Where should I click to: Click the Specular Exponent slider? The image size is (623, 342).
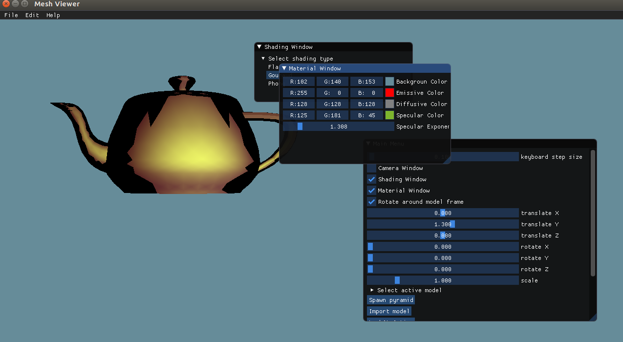click(x=339, y=127)
